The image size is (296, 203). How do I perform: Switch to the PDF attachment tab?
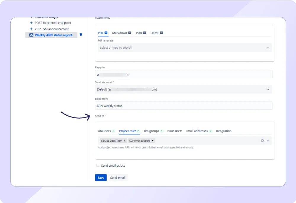tap(101, 33)
